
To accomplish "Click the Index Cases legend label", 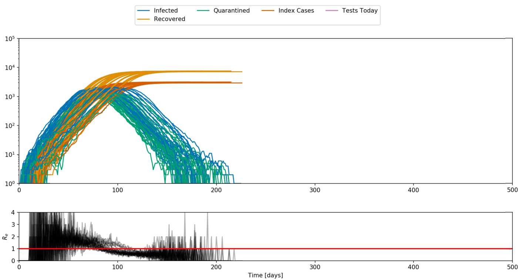I will pyautogui.click(x=296, y=11).
